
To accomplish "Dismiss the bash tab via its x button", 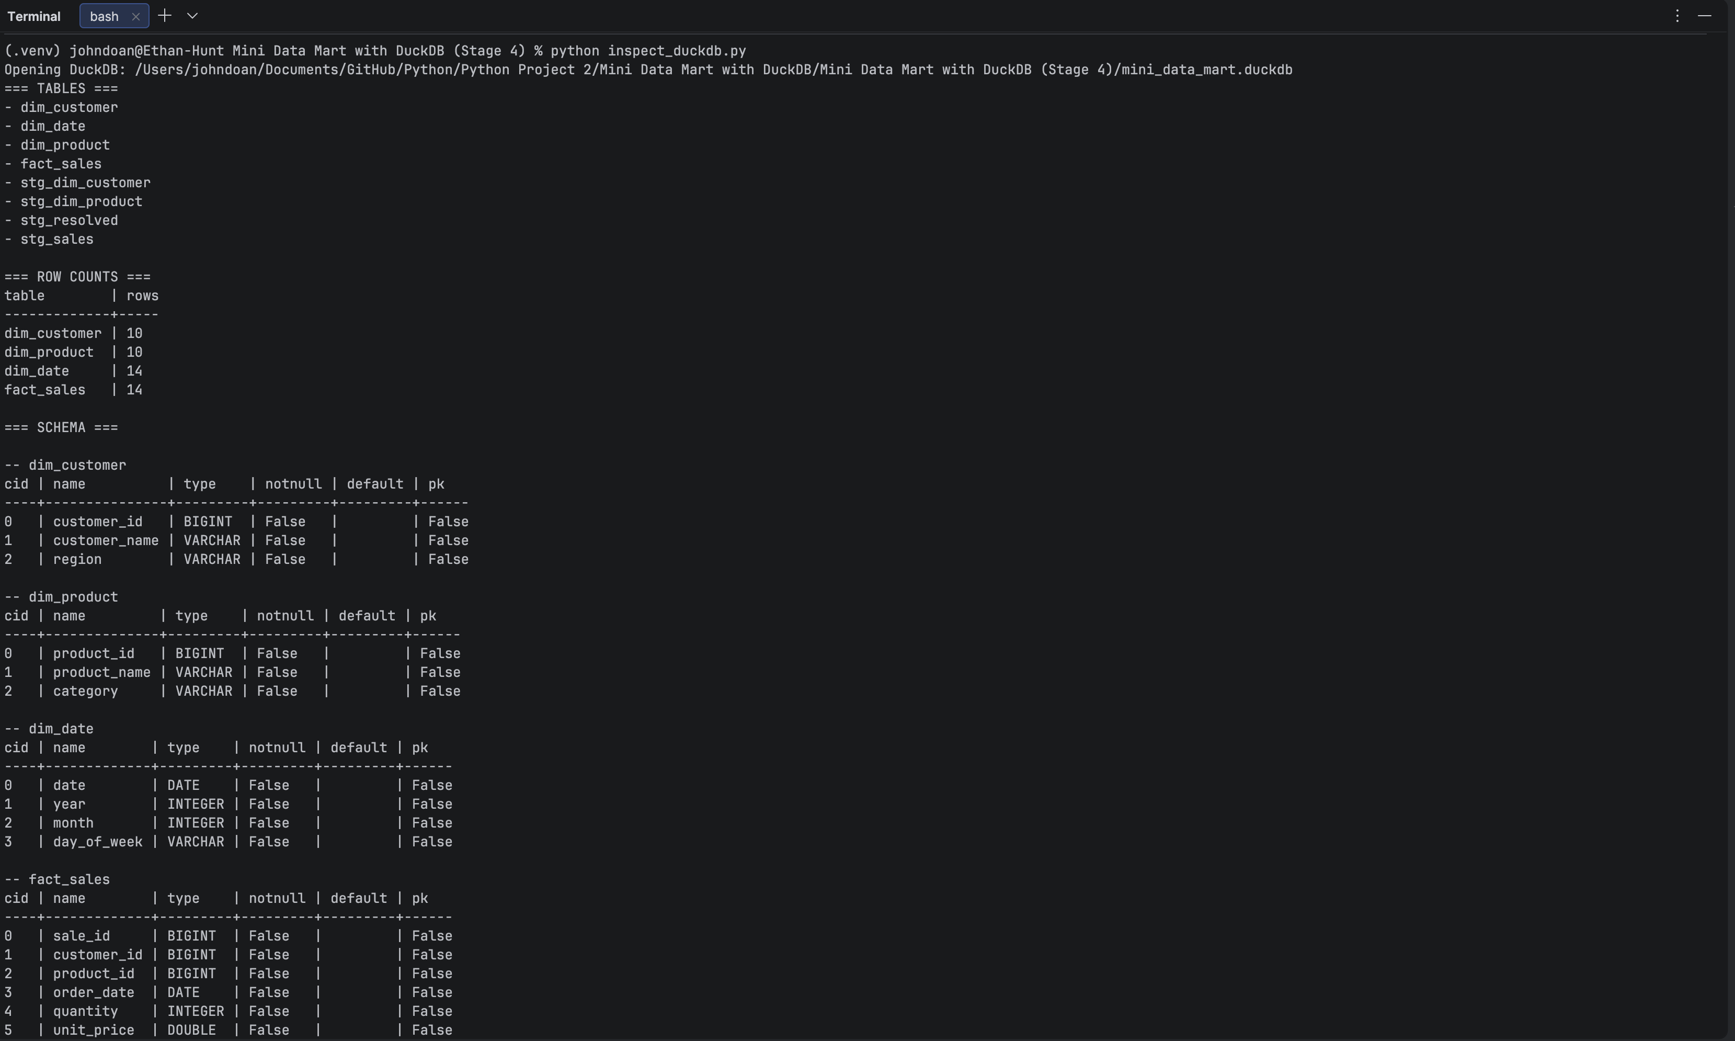I will pyautogui.click(x=135, y=16).
